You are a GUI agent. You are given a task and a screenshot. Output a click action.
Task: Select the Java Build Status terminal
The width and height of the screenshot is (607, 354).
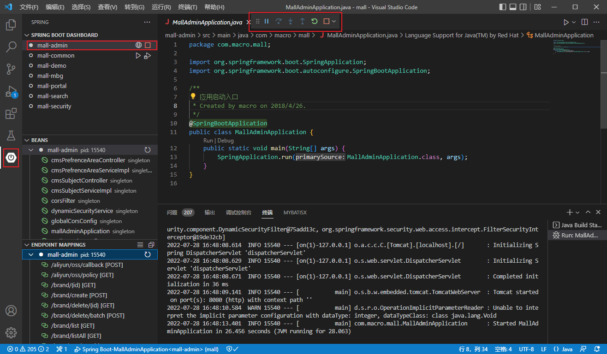pyautogui.click(x=577, y=225)
